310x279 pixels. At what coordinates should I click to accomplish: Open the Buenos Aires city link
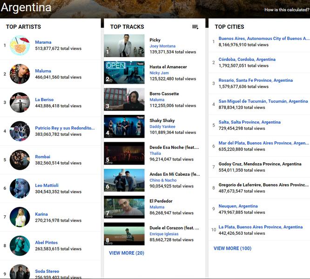(x=263, y=39)
